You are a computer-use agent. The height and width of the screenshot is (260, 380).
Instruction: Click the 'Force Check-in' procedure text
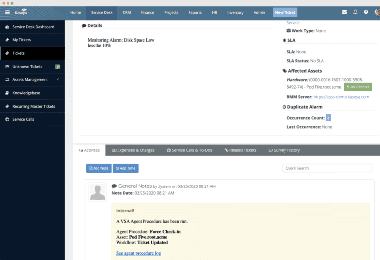click(x=165, y=232)
